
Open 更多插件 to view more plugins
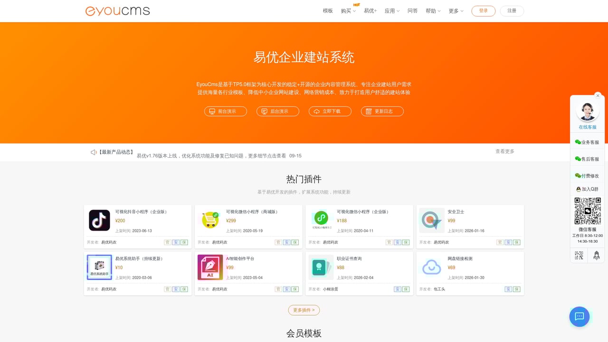[304, 310]
